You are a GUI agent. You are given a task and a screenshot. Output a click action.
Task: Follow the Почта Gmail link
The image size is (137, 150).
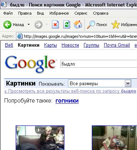pyautogui.click(x=117, y=45)
